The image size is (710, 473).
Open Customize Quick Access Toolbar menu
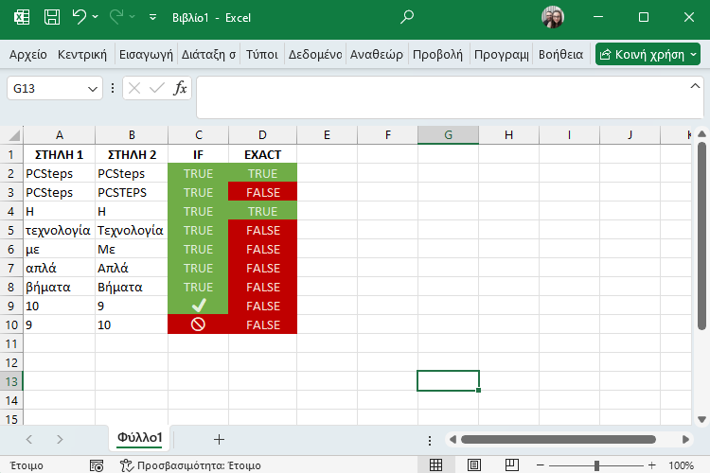152,18
